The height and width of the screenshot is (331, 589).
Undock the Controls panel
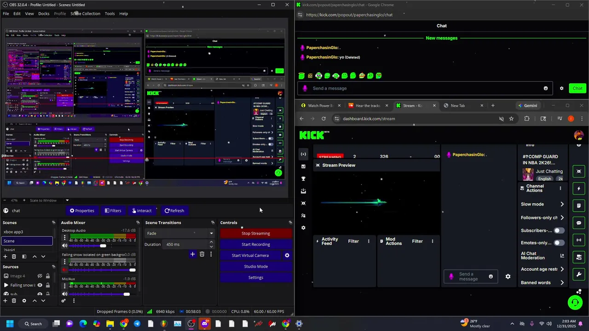[290, 223]
